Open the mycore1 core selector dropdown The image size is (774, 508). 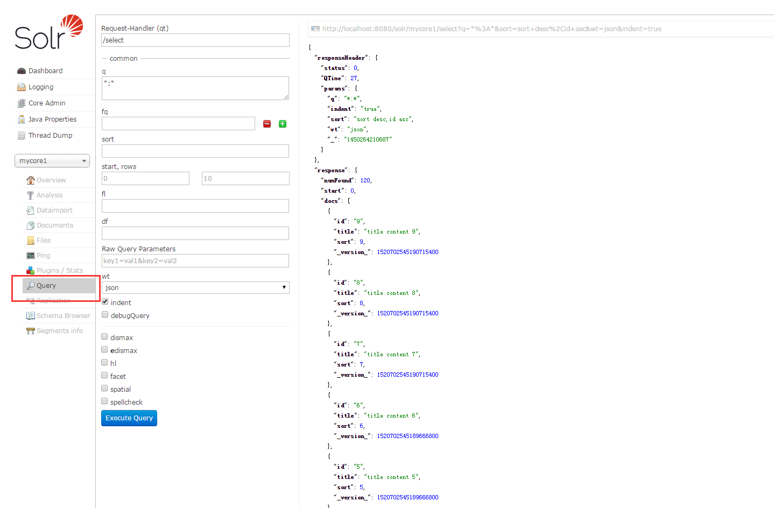pyautogui.click(x=52, y=161)
